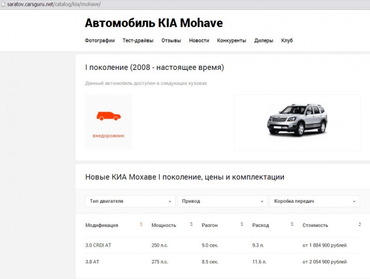The height and width of the screenshot is (279, 370).
Task: Click the Разгон column header
Action: pos(209,225)
